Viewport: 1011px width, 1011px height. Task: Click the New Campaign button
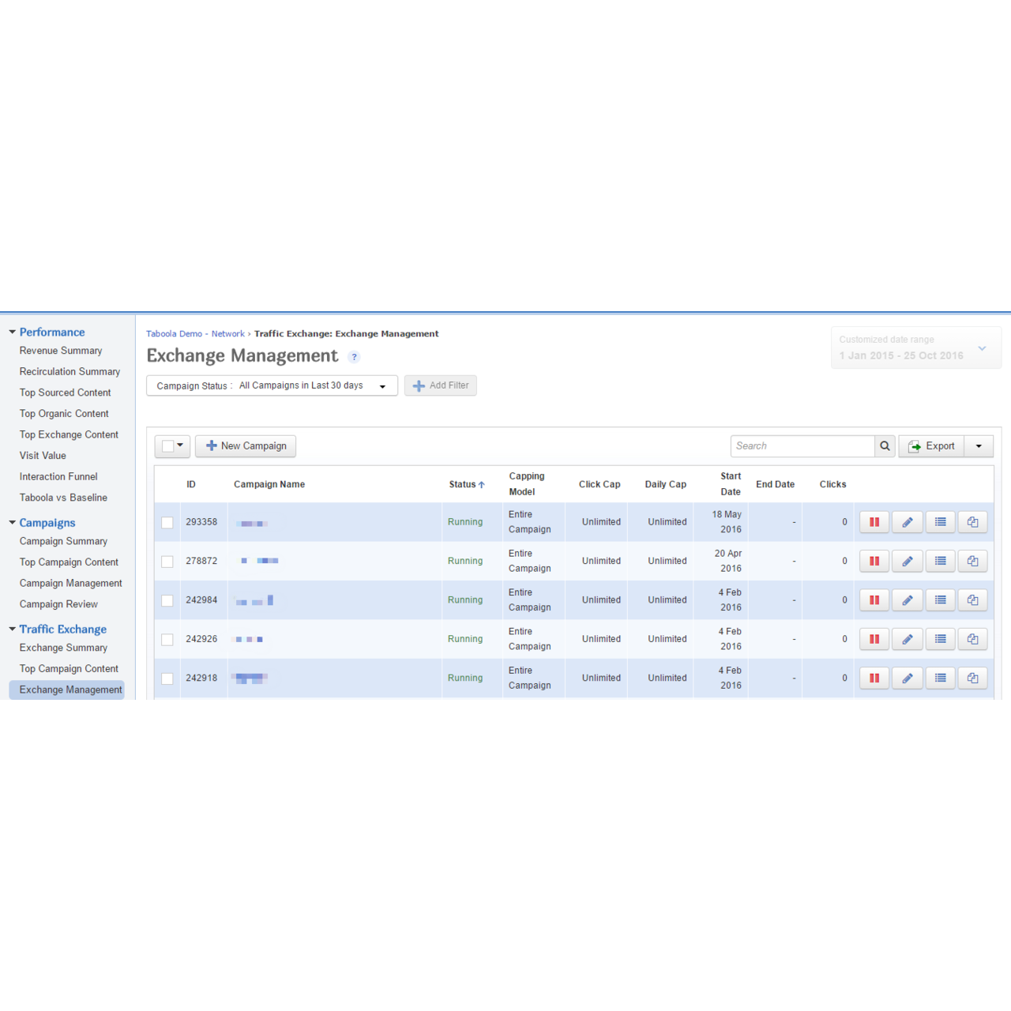[246, 445]
